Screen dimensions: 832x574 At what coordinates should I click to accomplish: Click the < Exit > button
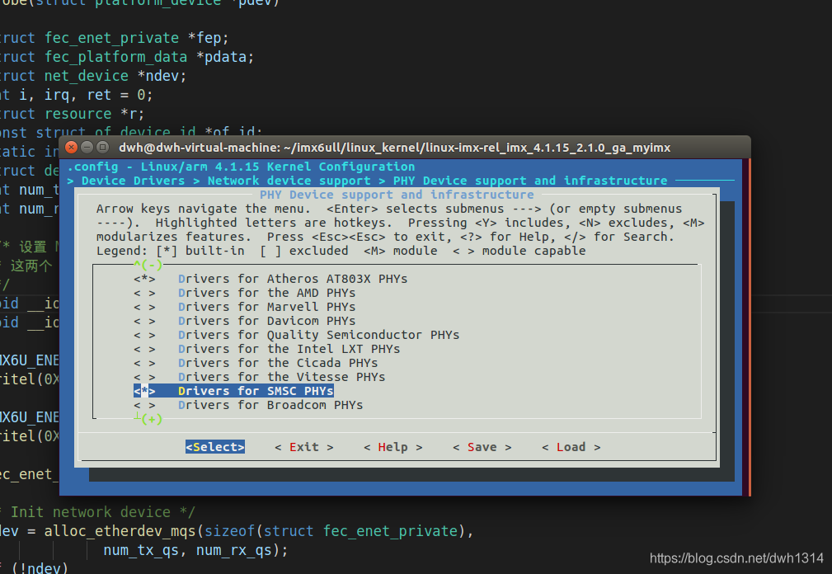[304, 447]
